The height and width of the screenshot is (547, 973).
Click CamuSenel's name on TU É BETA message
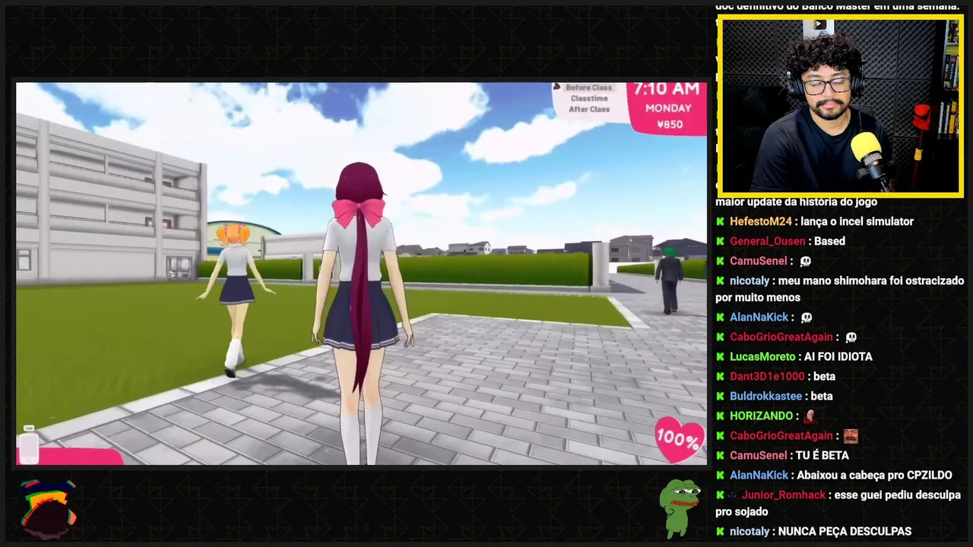(759, 455)
